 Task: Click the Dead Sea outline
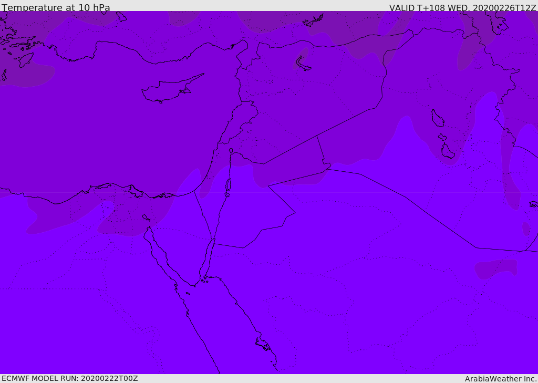(228, 185)
